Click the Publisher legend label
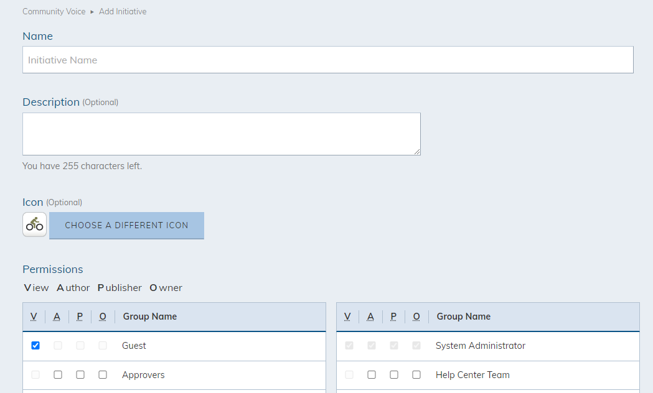 point(120,288)
